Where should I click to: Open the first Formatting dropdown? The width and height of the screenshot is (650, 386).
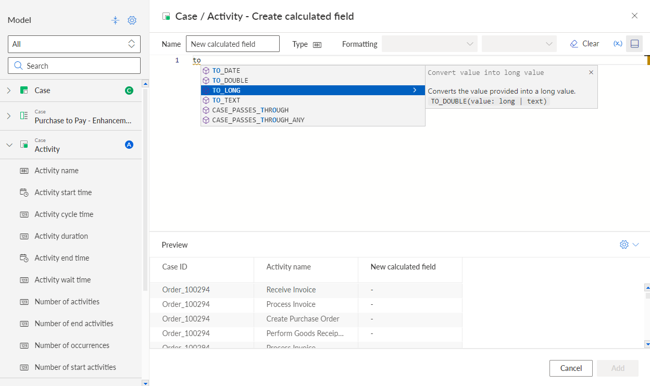click(430, 44)
